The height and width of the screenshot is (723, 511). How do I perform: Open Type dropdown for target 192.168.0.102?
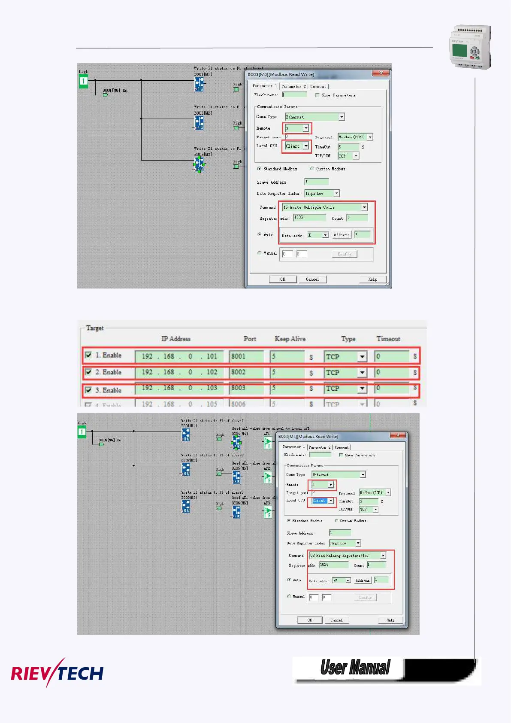[362, 373]
